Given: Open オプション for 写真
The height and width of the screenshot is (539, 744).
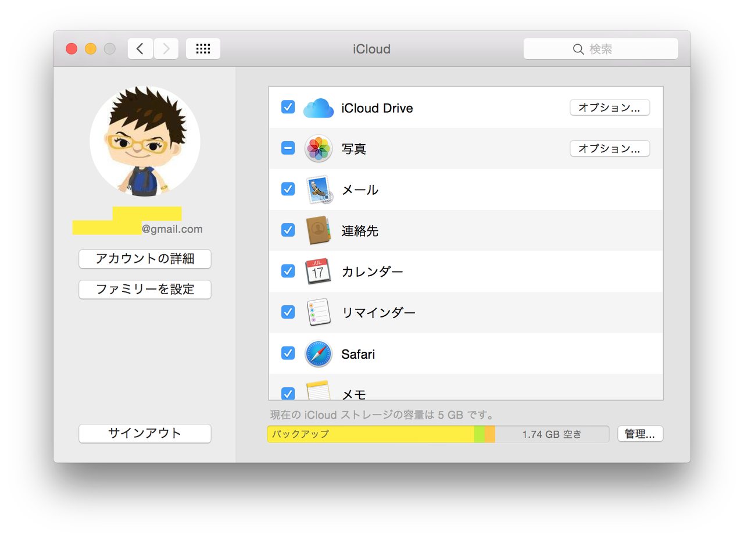Looking at the screenshot, I should [x=610, y=148].
